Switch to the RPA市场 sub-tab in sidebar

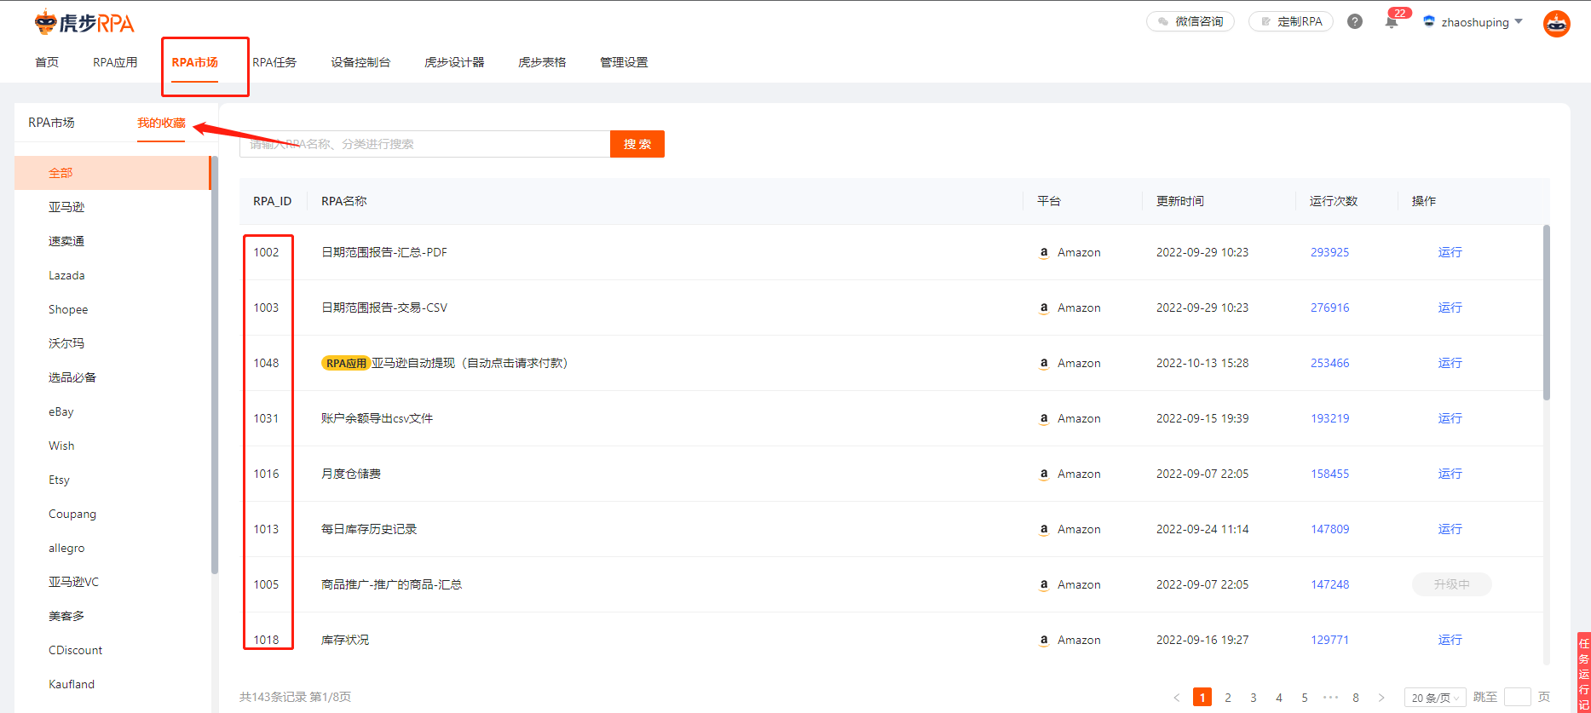tap(51, 123)
